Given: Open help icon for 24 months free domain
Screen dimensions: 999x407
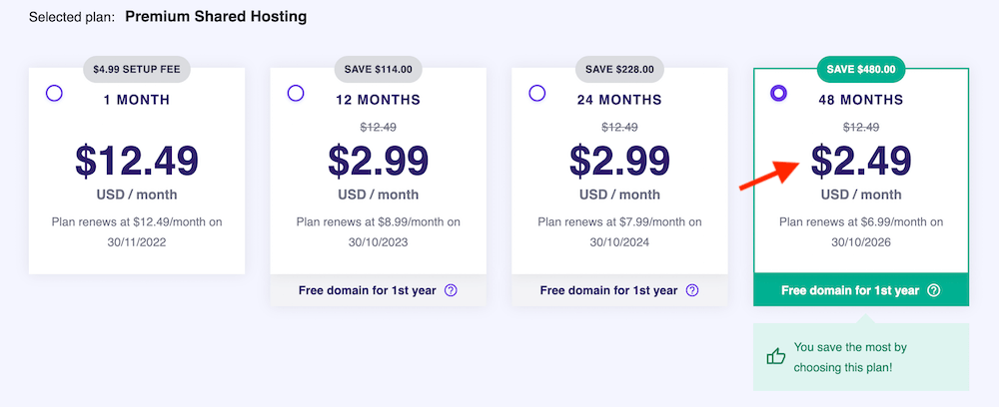Looking at the screenshot, I should point(692,291).
